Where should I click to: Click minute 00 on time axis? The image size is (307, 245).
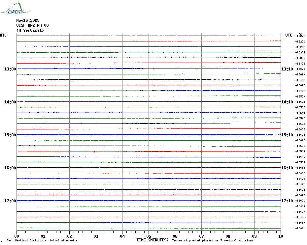(17, 236)
